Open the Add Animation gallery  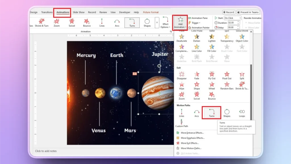pyautogui.click(x=180, y=22)
